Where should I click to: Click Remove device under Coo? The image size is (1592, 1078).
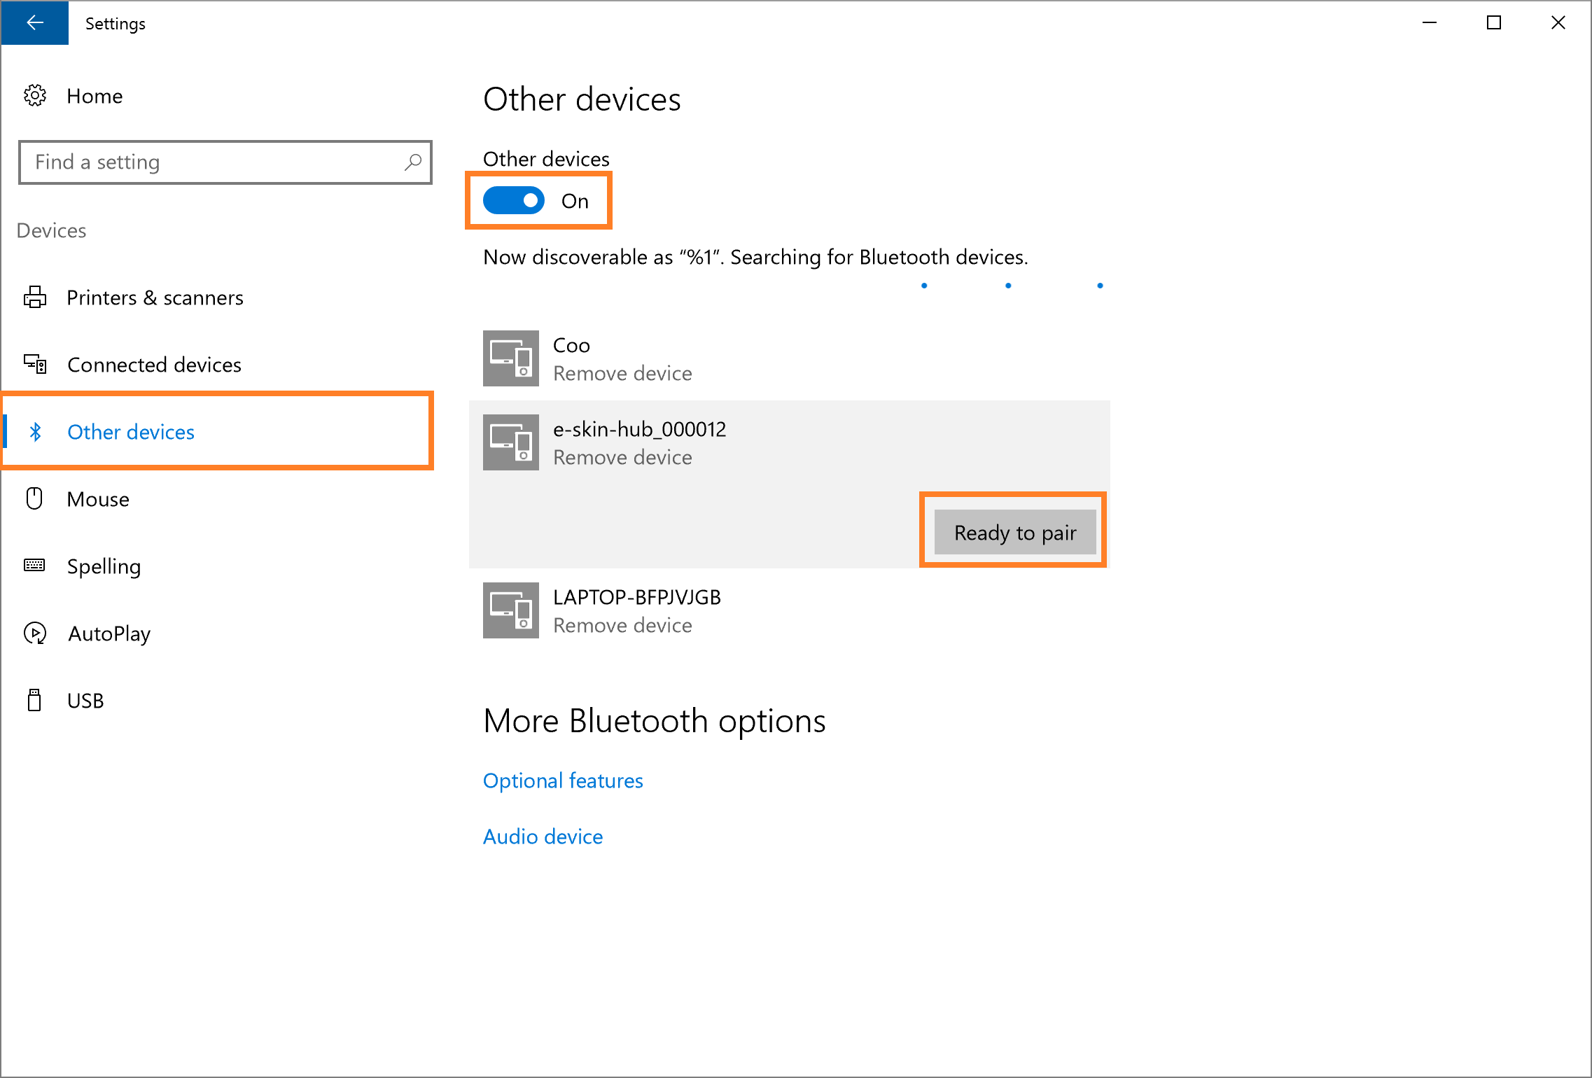[622, 373]
